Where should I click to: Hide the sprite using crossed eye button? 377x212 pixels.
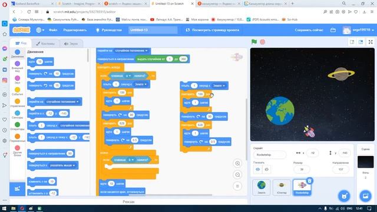pos(267,170)
